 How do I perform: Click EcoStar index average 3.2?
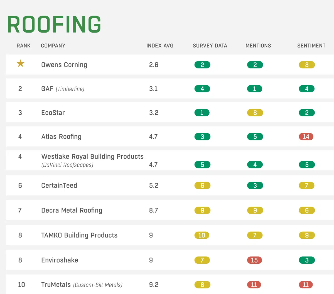click(x=154, y=113)
